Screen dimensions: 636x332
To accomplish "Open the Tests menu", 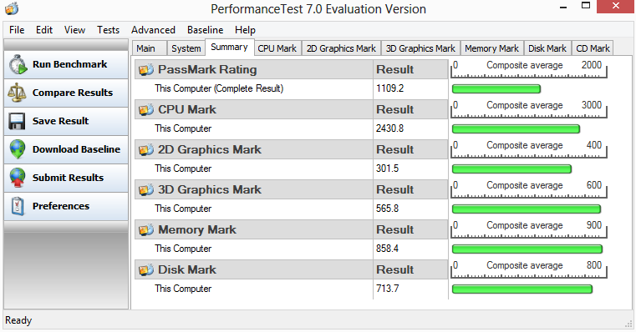I will coord(108,30).
